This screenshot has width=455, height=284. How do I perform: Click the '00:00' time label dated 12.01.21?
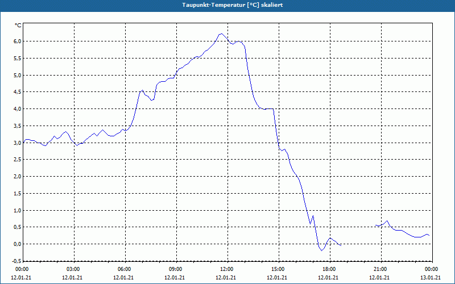[x=21, y=269]
